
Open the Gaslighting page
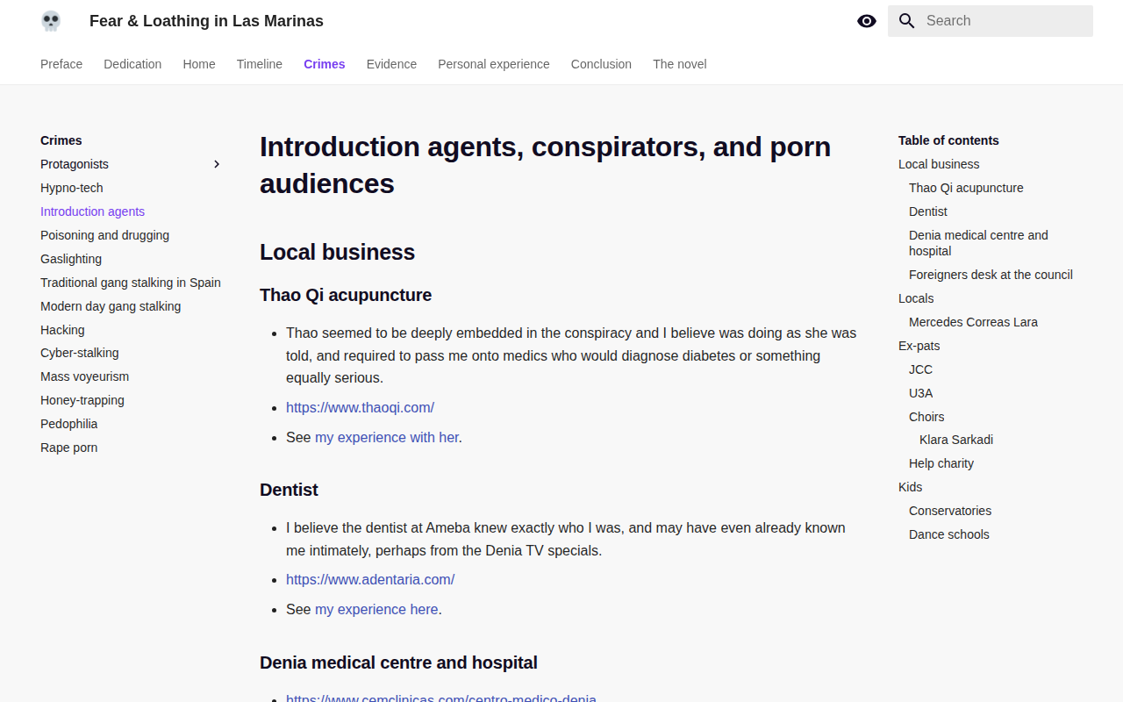coord(71,259)
